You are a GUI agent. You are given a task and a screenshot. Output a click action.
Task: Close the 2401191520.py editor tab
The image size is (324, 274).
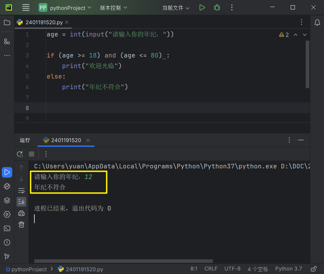coord(67,22)
